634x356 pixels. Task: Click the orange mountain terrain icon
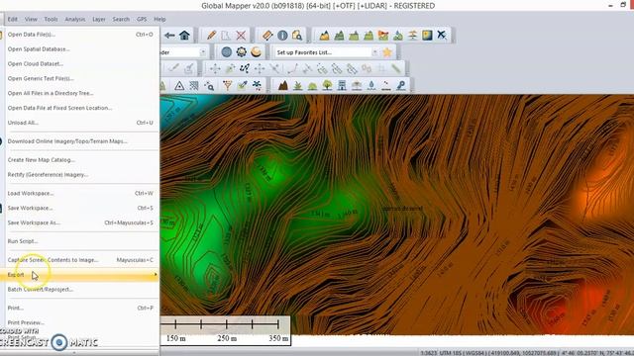(x=324, y=36)
